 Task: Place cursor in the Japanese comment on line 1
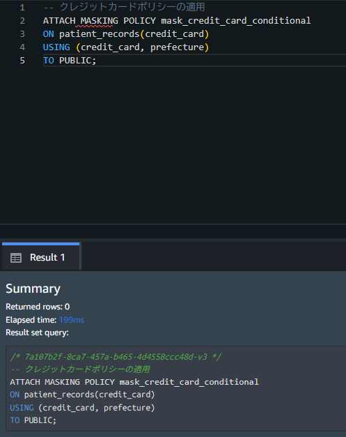pos(124,7)
